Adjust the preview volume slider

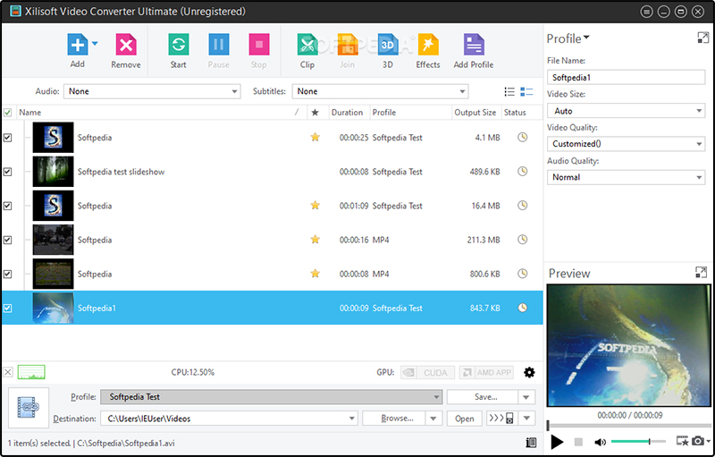pyautogui.click(x=638, y=442)
